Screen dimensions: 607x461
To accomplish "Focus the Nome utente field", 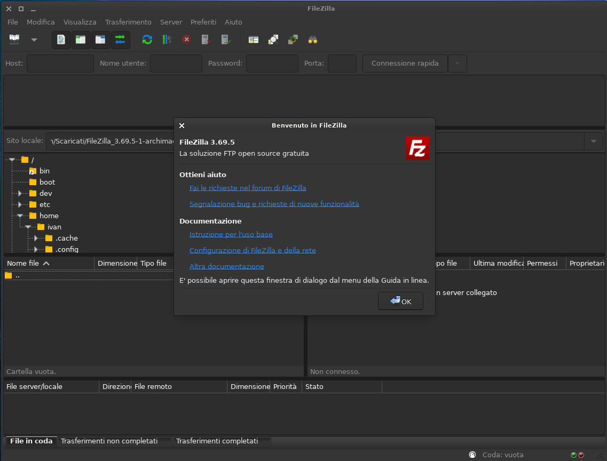I will pyautogui.click(x=176, y=63).
